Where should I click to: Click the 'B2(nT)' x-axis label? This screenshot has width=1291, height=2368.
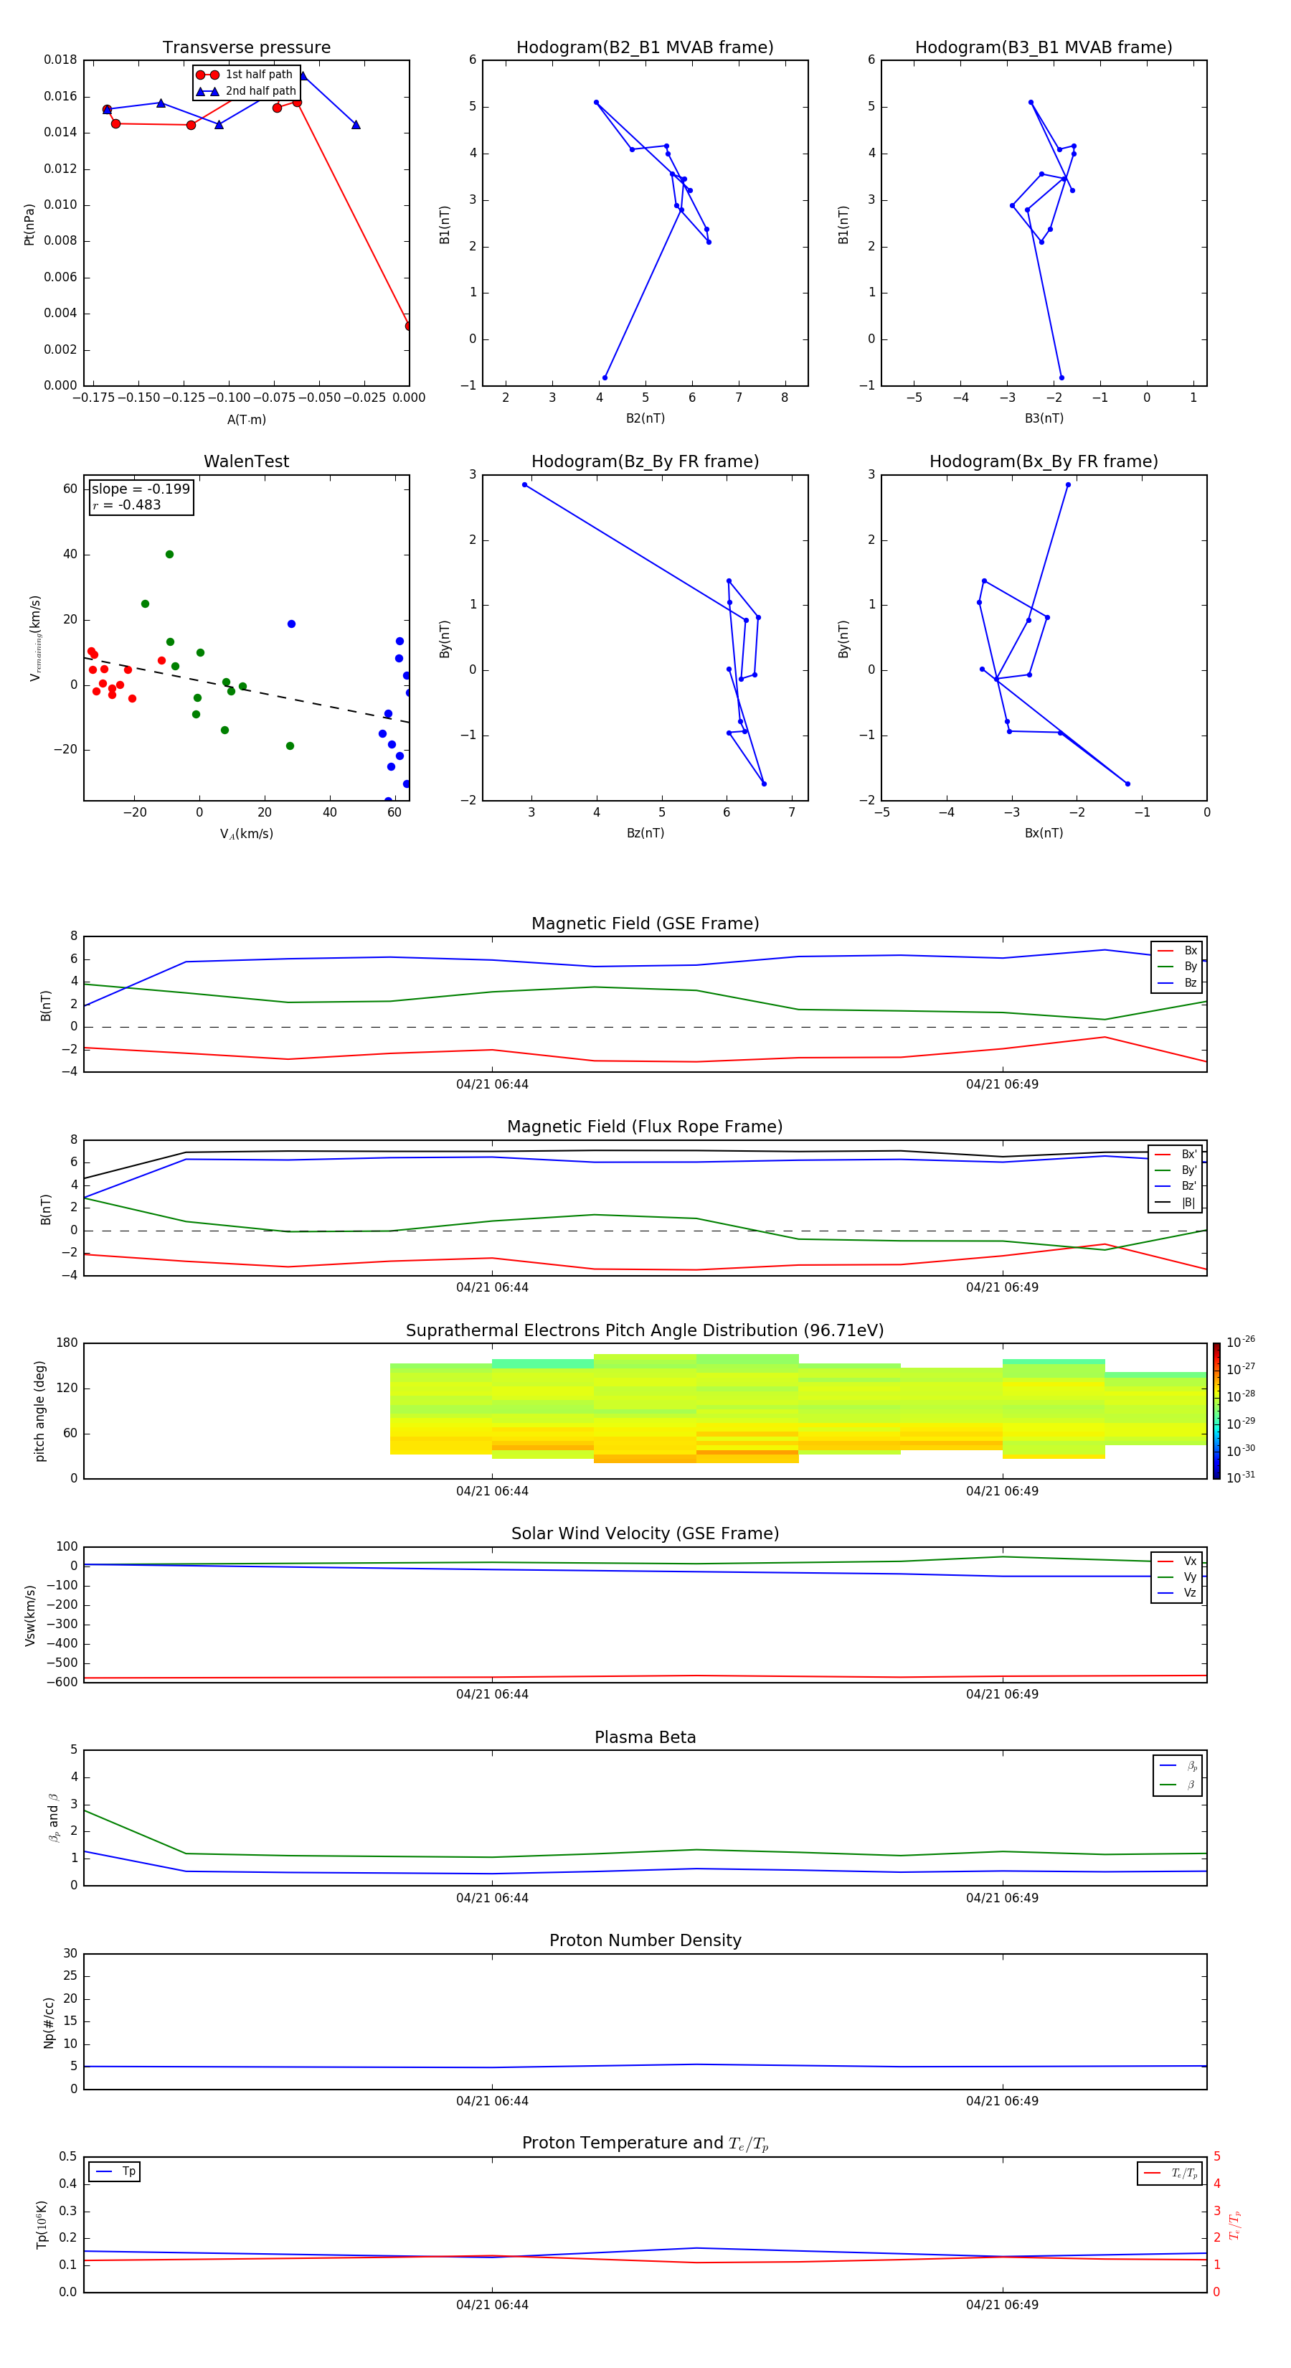645,418
